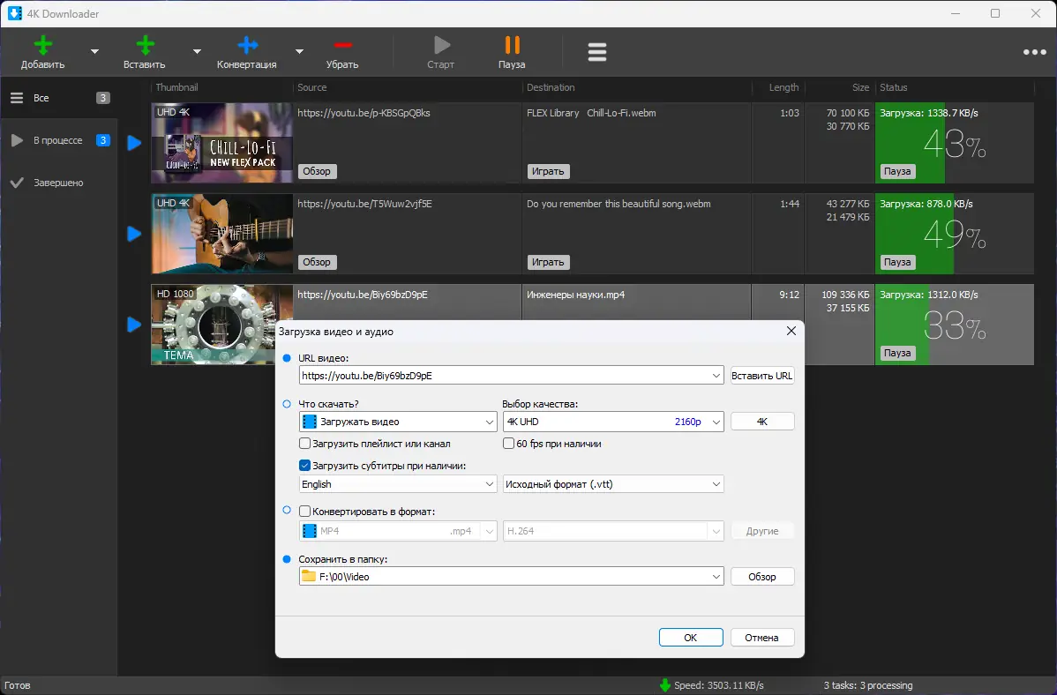Close the Загрузка видео и аудио dialog
Screen dimensions: 1057x695
[x=791, y=331]
